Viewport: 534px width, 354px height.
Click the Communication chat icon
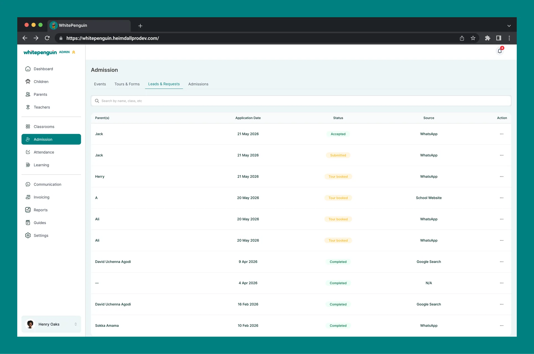pos(28,184)
